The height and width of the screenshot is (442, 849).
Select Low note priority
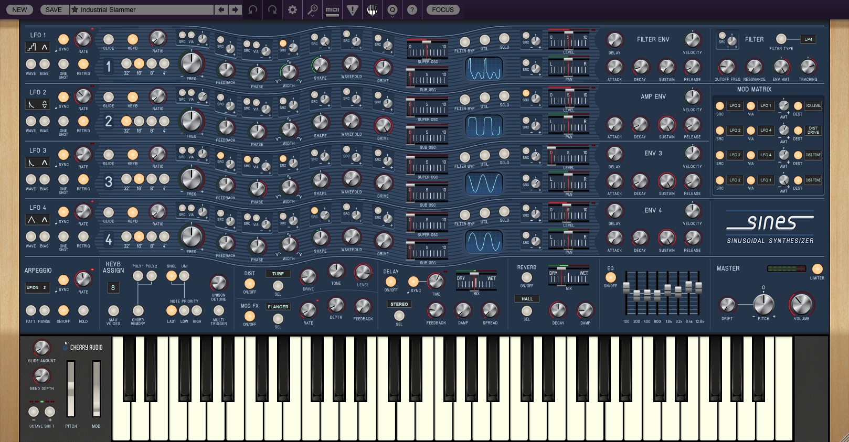(184, 311)
